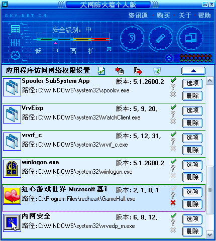The height and width of the screenshot is (241, 216).
Task: Click SKY.NET.CN logo text
Action: (x=26, y=16)
